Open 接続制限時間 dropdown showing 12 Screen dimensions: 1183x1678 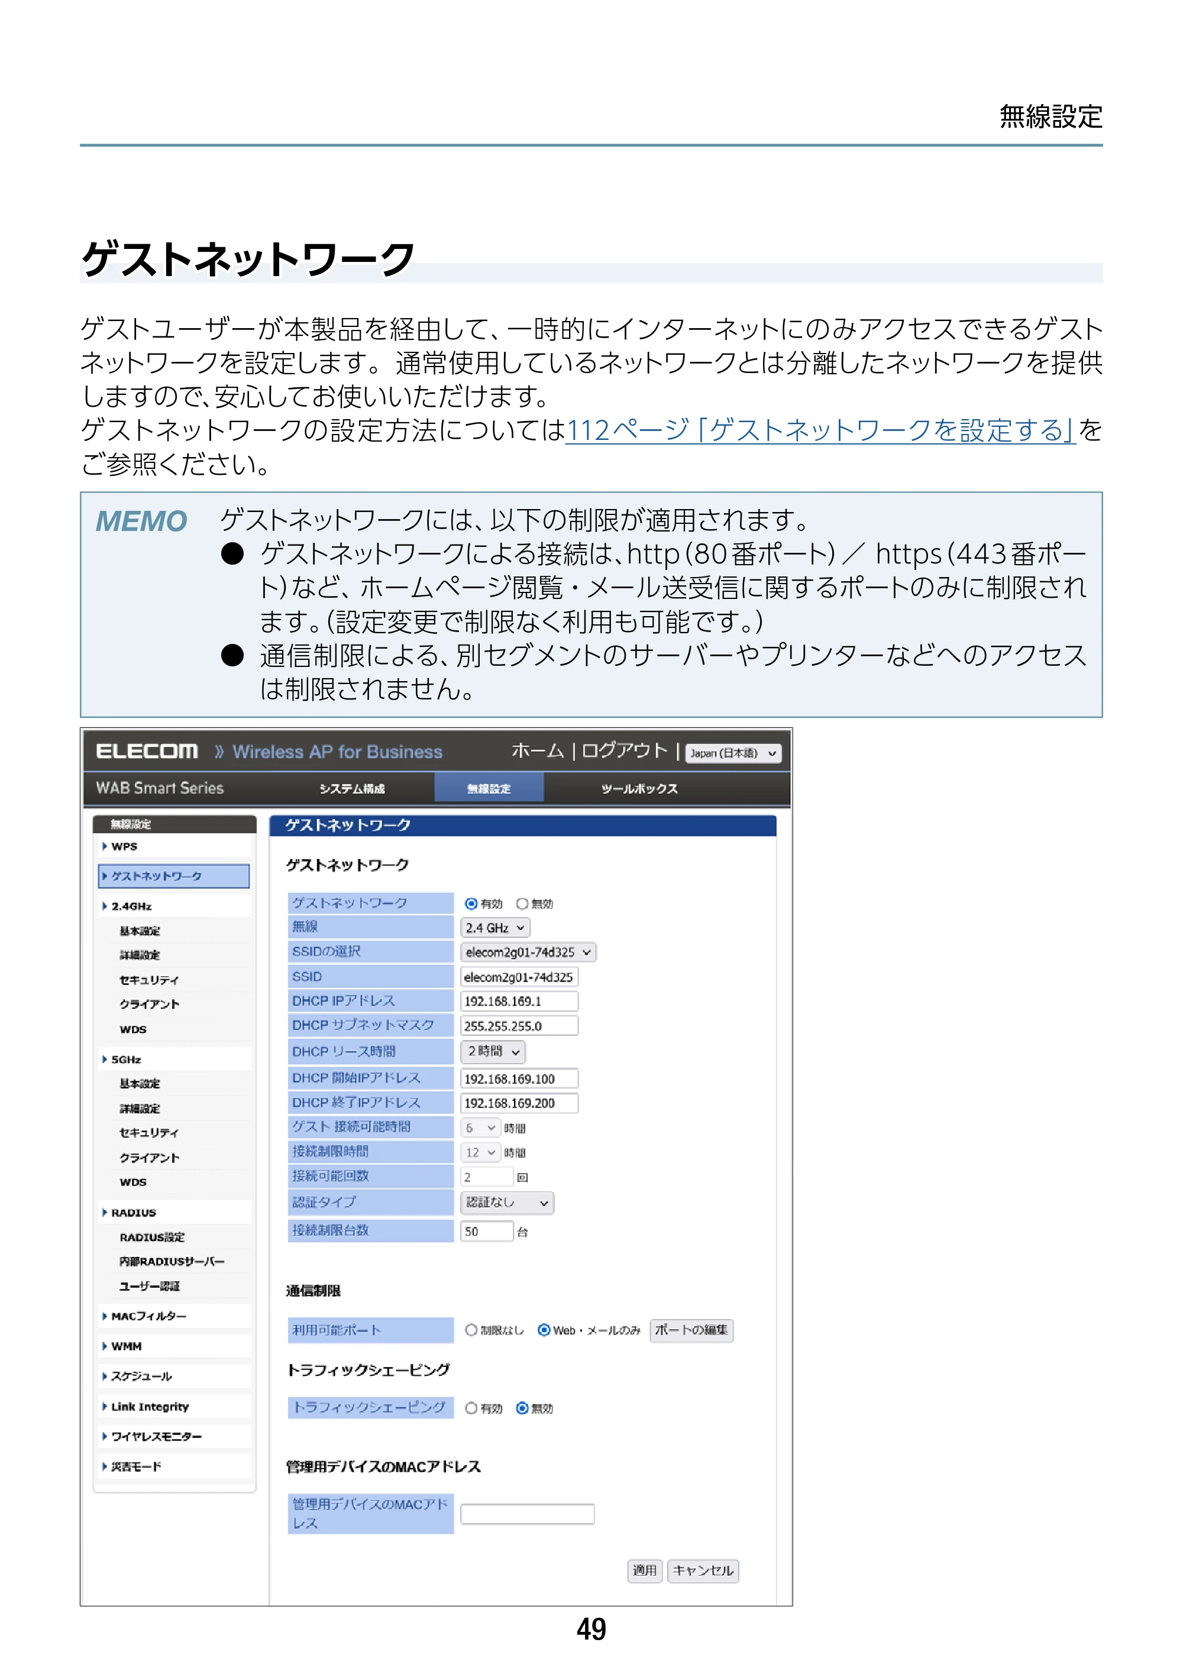(480, 1152)
